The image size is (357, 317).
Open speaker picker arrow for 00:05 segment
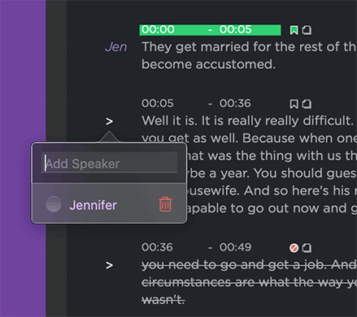click(x=109, y=122)
